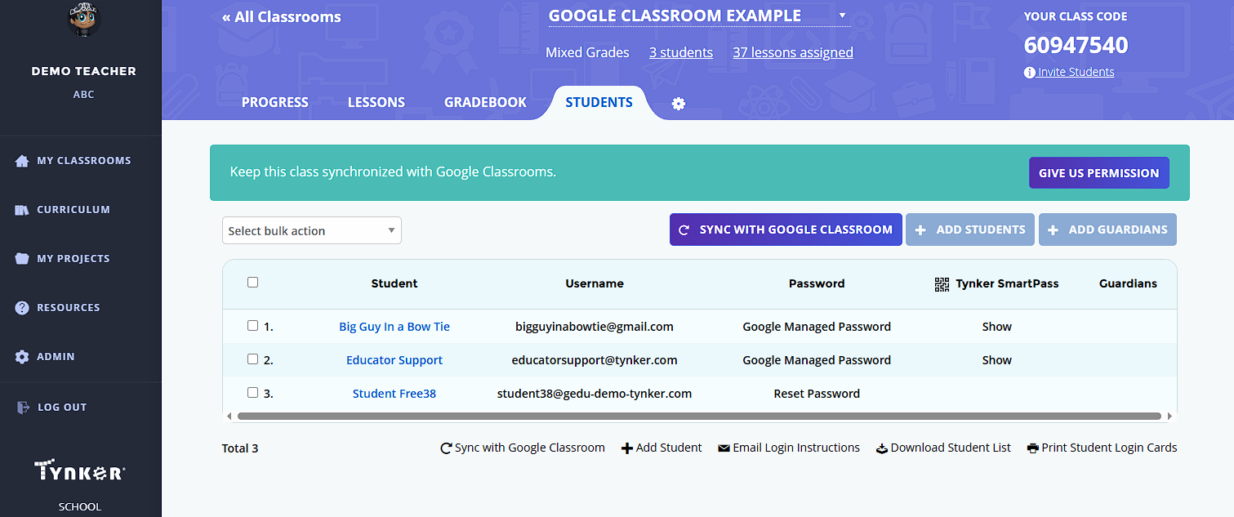Click the download icon for Student List

(x=882, y=448)
